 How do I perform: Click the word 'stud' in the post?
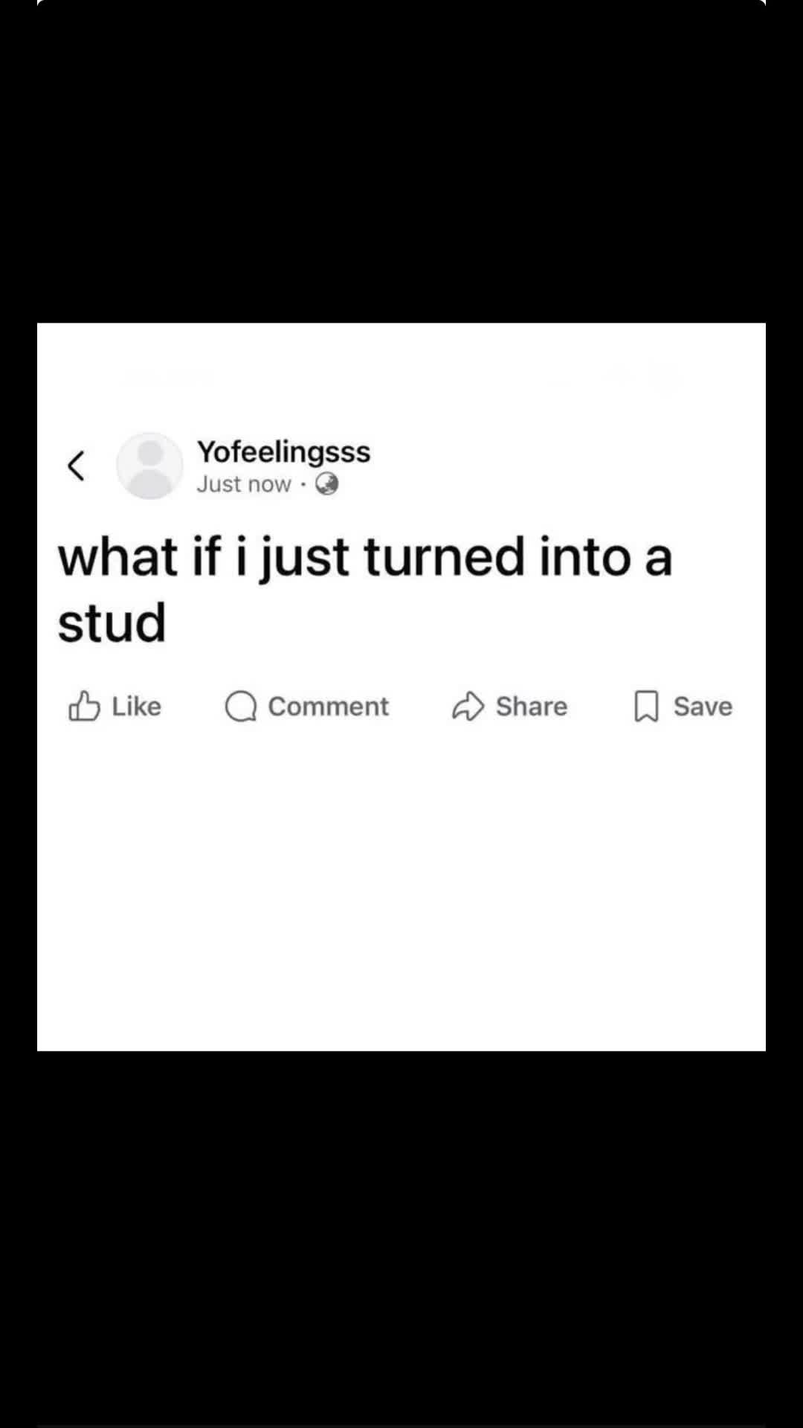(x=112, y=623)
